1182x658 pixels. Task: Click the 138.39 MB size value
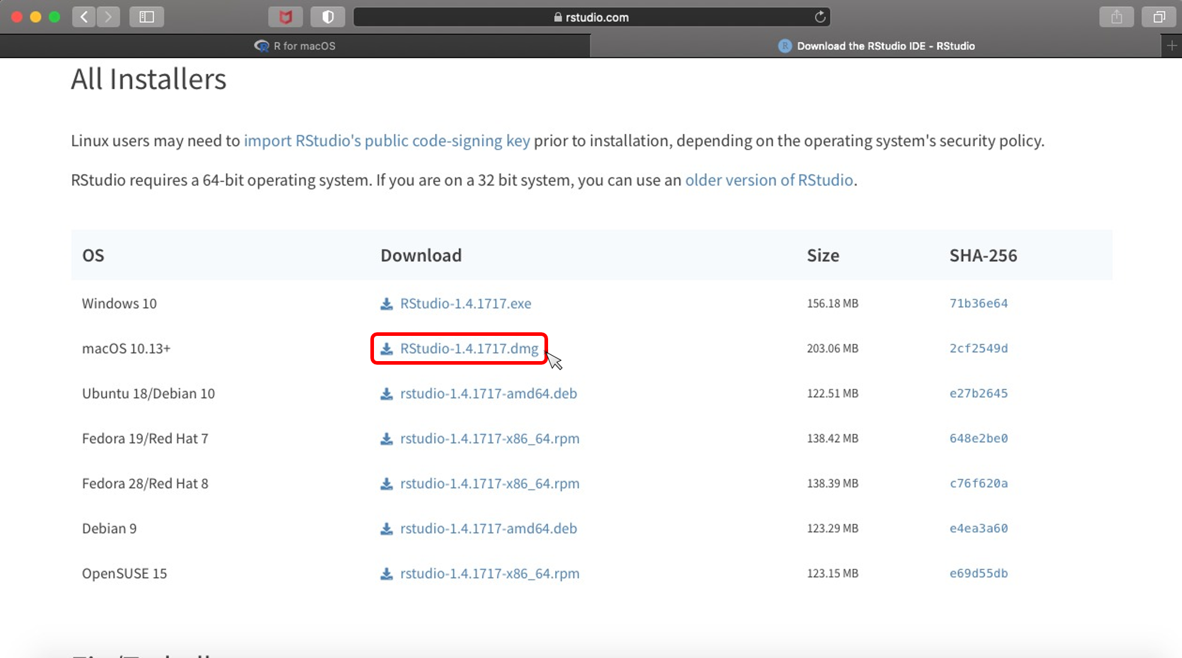coord(833,483)
